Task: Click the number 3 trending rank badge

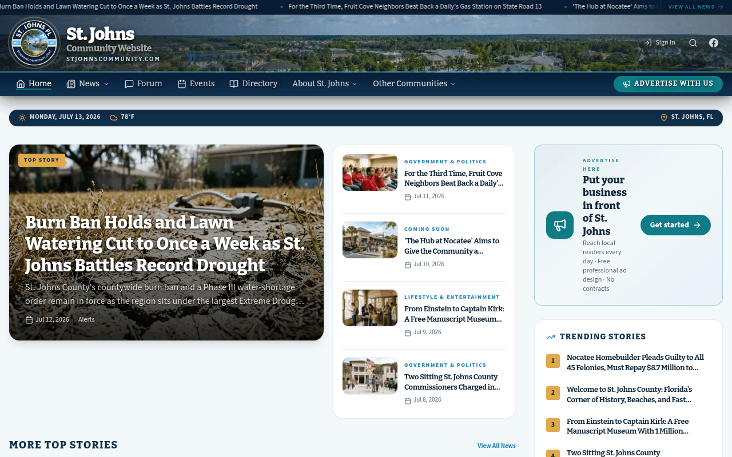Action: click(x=553, y=425)
